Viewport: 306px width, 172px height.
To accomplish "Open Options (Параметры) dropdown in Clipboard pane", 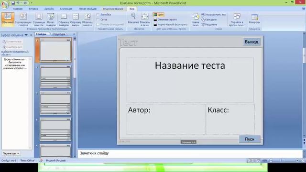I will click(x=11, y=153).
